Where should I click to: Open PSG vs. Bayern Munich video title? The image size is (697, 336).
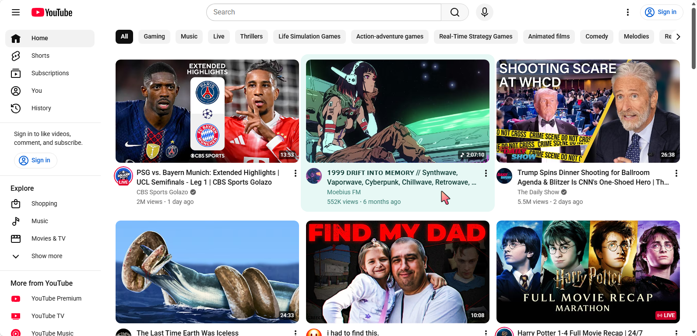[x=208, y=177]
